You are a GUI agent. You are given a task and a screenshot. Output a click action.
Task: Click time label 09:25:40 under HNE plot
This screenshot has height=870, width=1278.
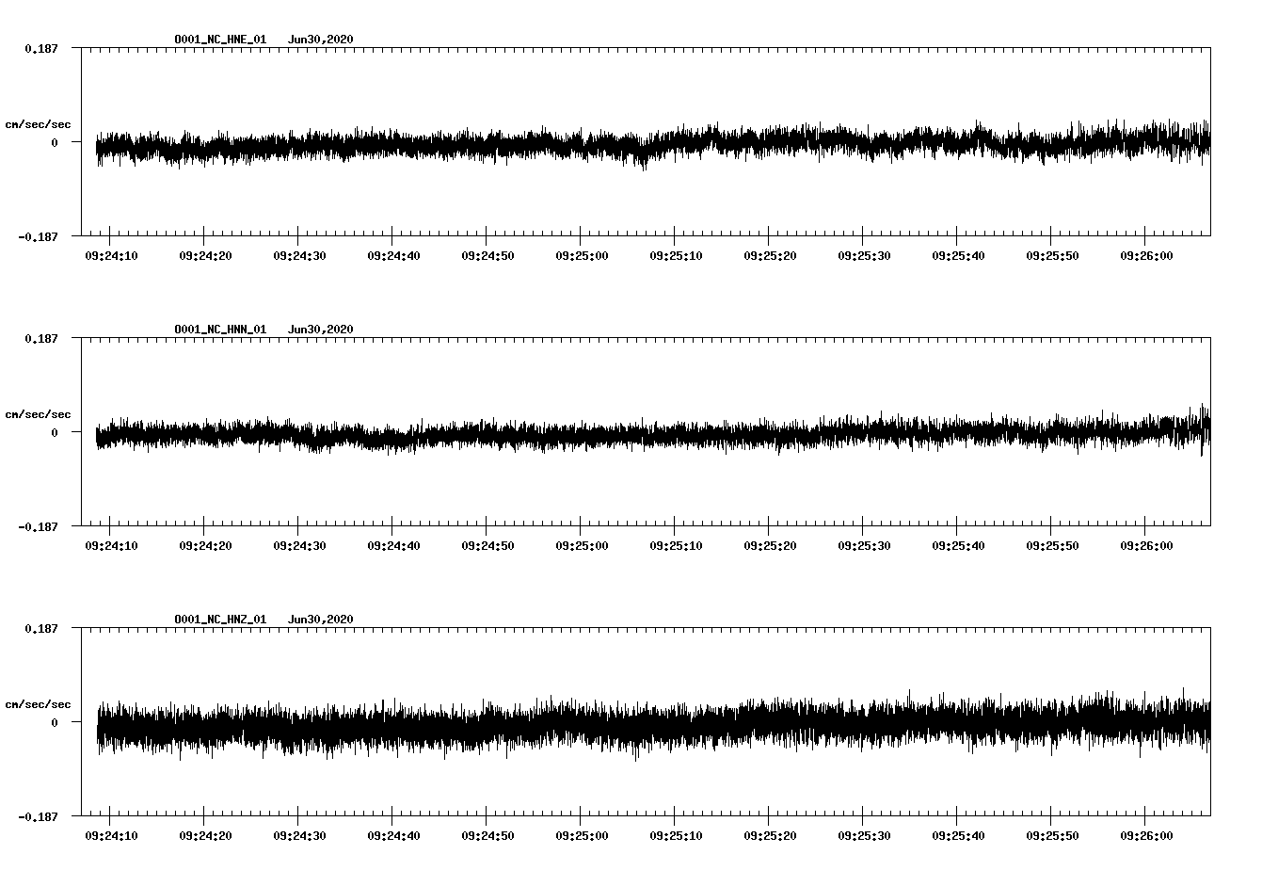[x=958, y=255]
